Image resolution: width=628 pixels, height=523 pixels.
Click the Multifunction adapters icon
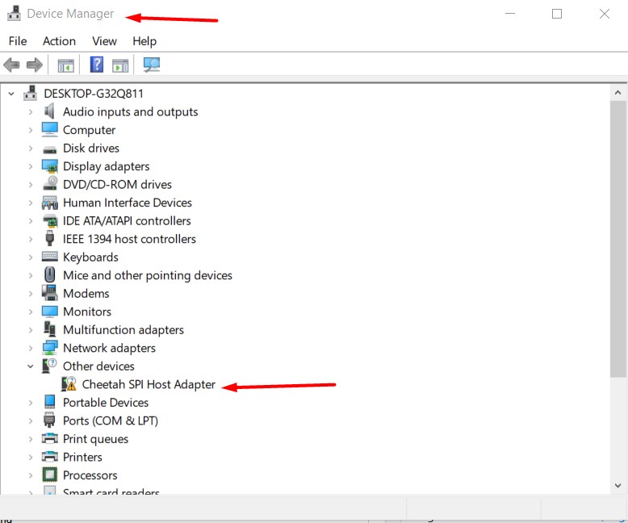tap(50, 329)
